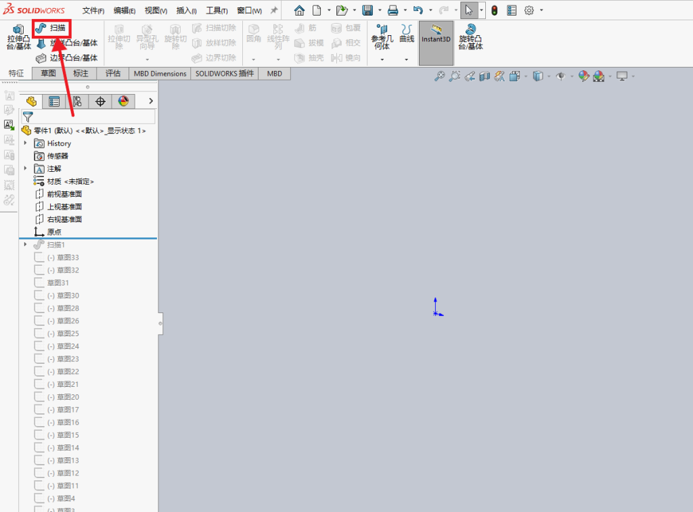Select the Reference Geometry (参考几何体) tool
The width and height of the screenshot is (693, 512).
point(382,37)
